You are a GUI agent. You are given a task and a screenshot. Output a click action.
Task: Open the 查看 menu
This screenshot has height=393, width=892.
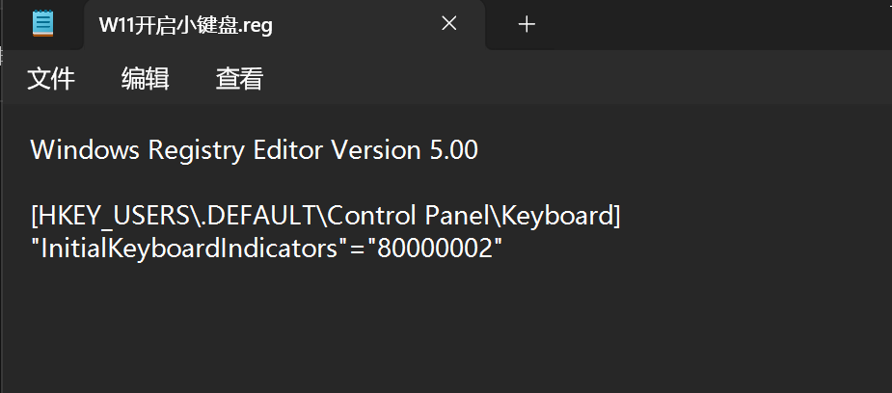[x=239, y=79]
